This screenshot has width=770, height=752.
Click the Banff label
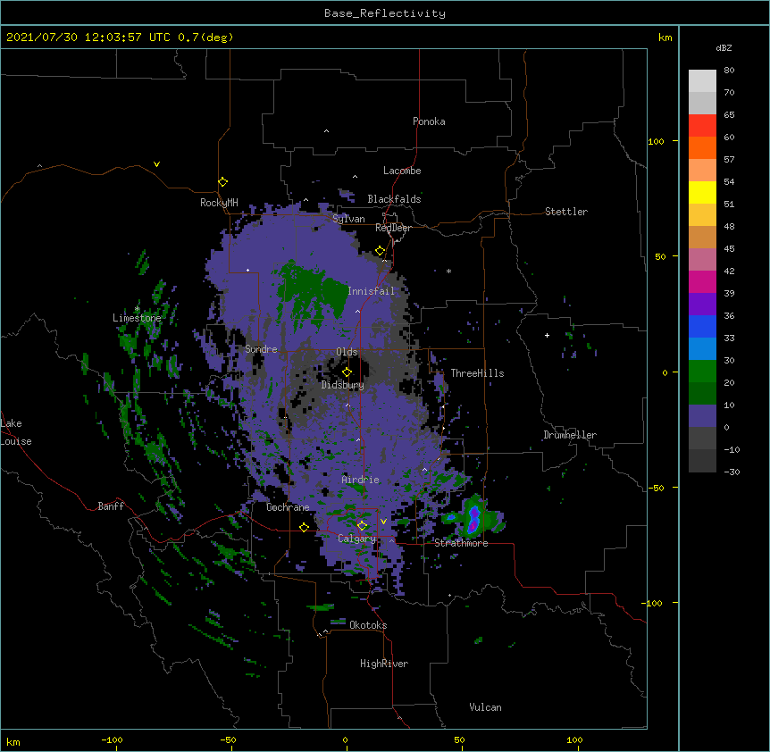tap(111, 506)
